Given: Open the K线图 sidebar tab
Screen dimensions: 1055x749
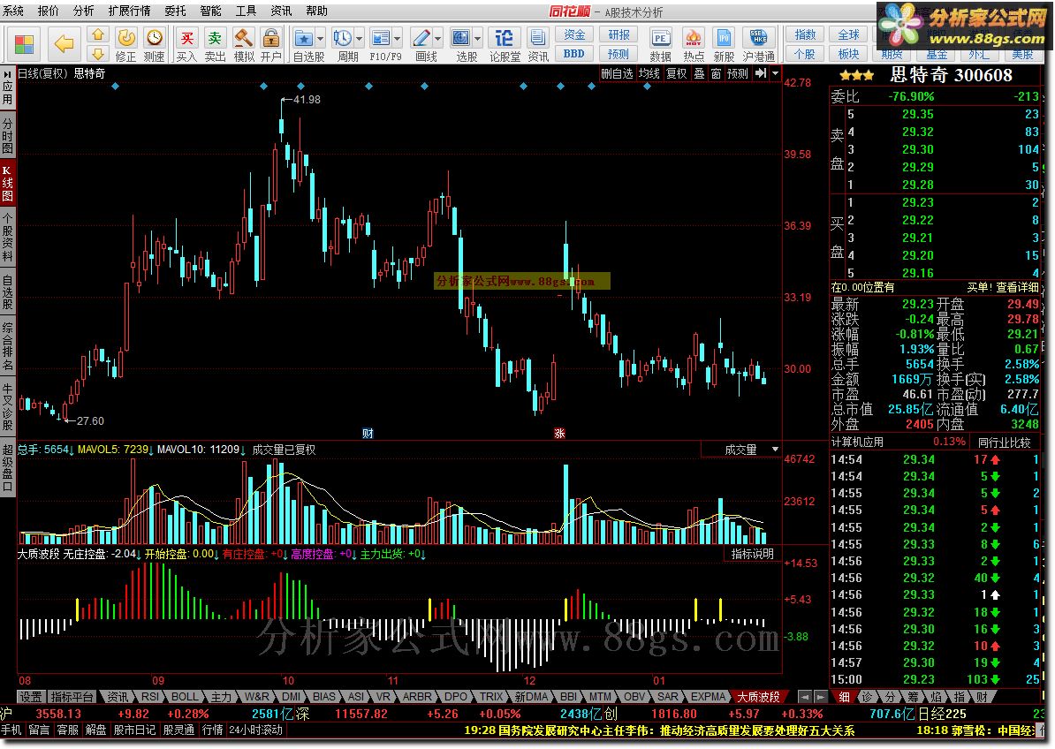Looking at the screenshot, I should [x=7, y=183].
